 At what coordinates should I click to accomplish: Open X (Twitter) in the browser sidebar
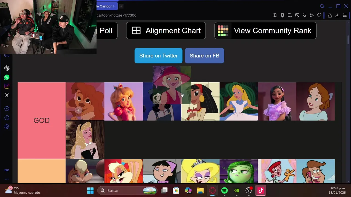tap(7, 95)
